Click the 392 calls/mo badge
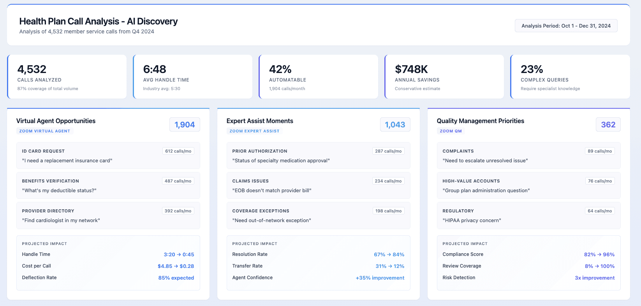Viewport: 641px width, 306px height. click(178, 211)
